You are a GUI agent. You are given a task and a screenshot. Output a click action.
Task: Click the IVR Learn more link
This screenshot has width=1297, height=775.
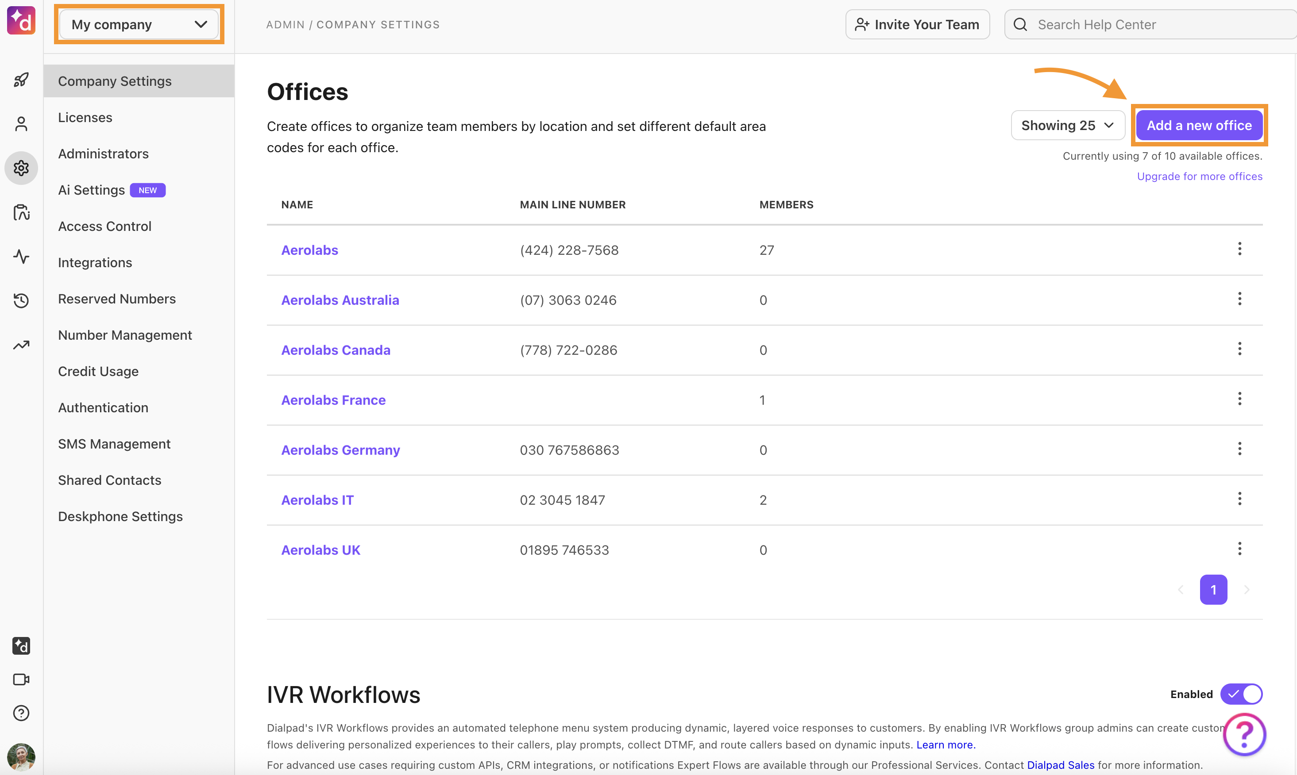click(x=946, y=745)
